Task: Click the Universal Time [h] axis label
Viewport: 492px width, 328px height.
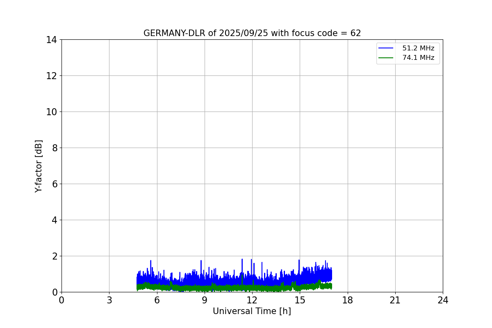Action: coord(252,311)
